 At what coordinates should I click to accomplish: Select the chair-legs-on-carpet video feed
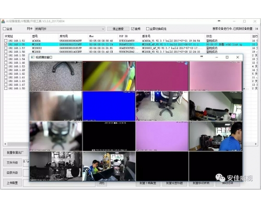click(x=56, y=76)
